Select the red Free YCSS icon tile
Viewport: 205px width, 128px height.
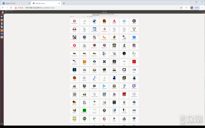pyautogui.click(x=134, y=62)
